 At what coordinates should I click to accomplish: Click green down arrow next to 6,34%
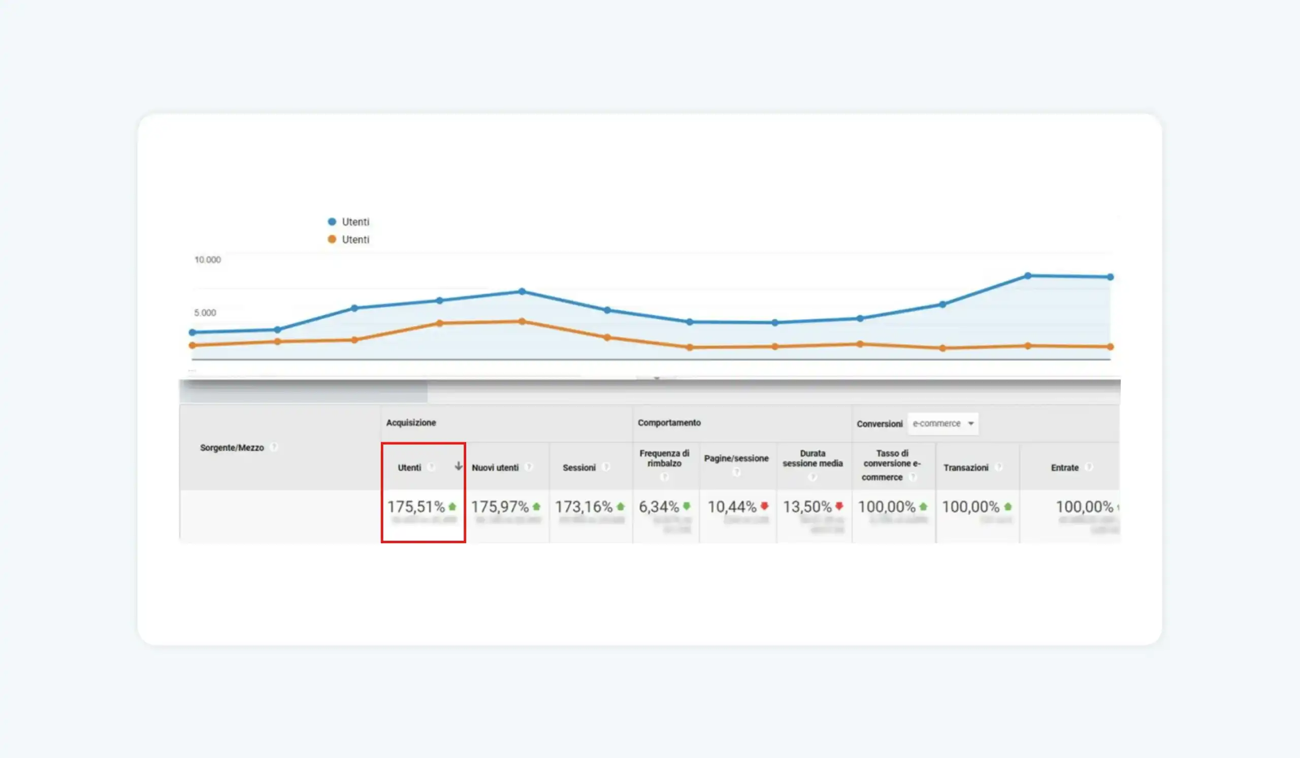tap(687, 506)
